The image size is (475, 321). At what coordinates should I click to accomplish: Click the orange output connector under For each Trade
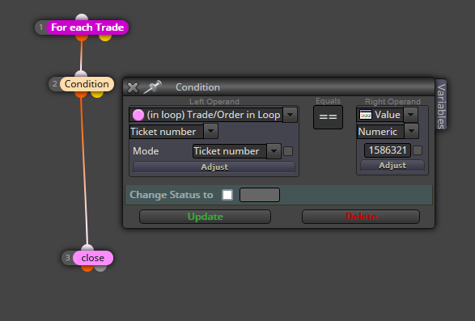[x=82, y=37]
